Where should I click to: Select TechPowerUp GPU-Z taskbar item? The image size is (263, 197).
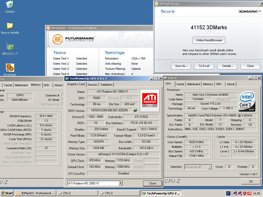click(161, 193)
